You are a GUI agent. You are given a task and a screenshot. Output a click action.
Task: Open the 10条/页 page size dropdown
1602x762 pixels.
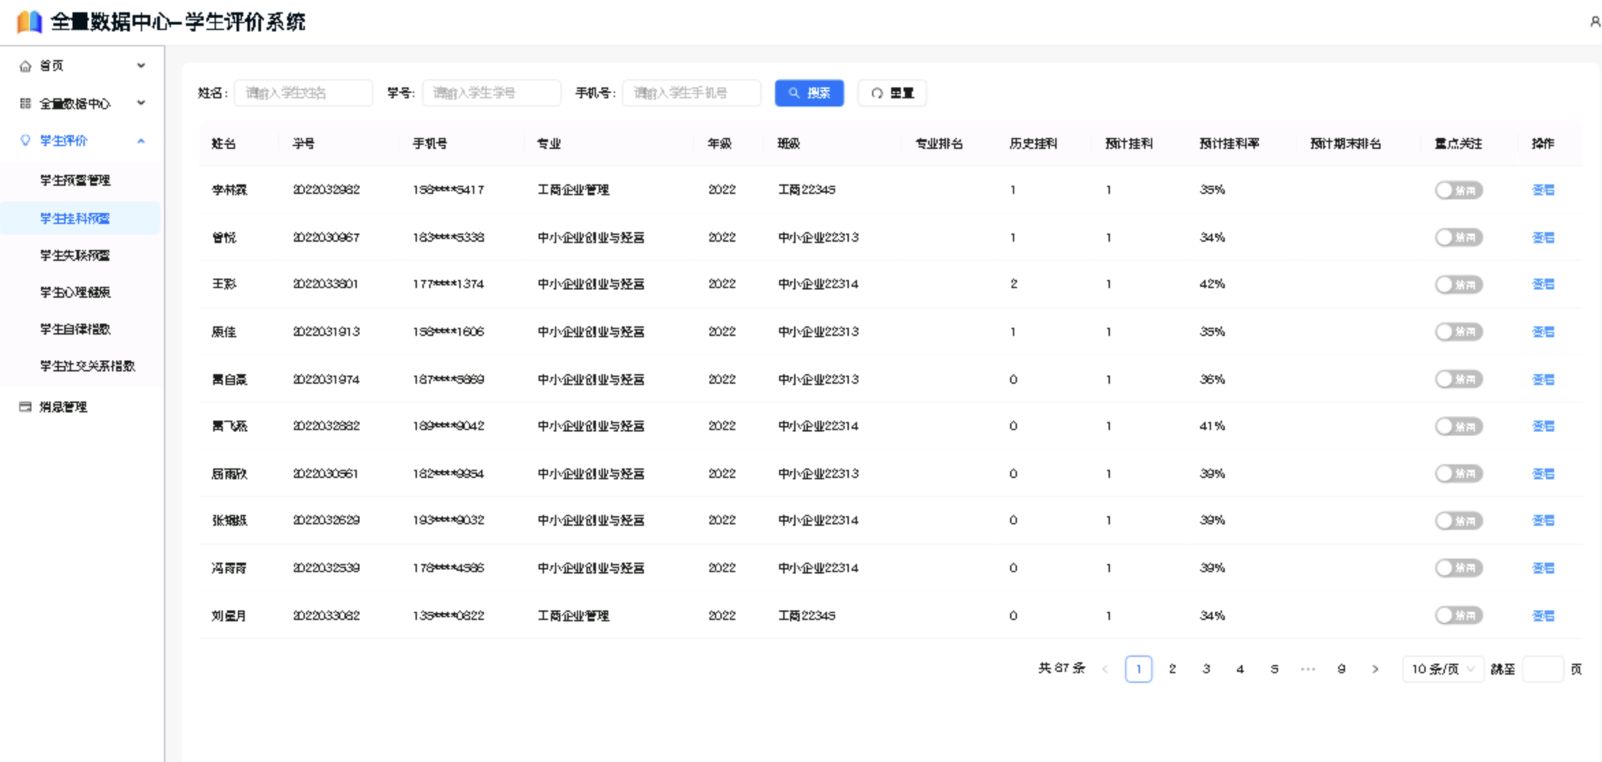(1443, 669)
